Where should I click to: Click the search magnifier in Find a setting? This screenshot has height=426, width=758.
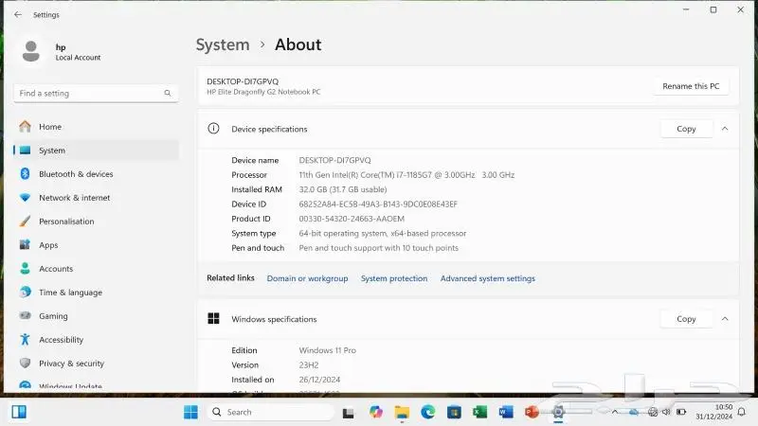(x=168, y=93)
